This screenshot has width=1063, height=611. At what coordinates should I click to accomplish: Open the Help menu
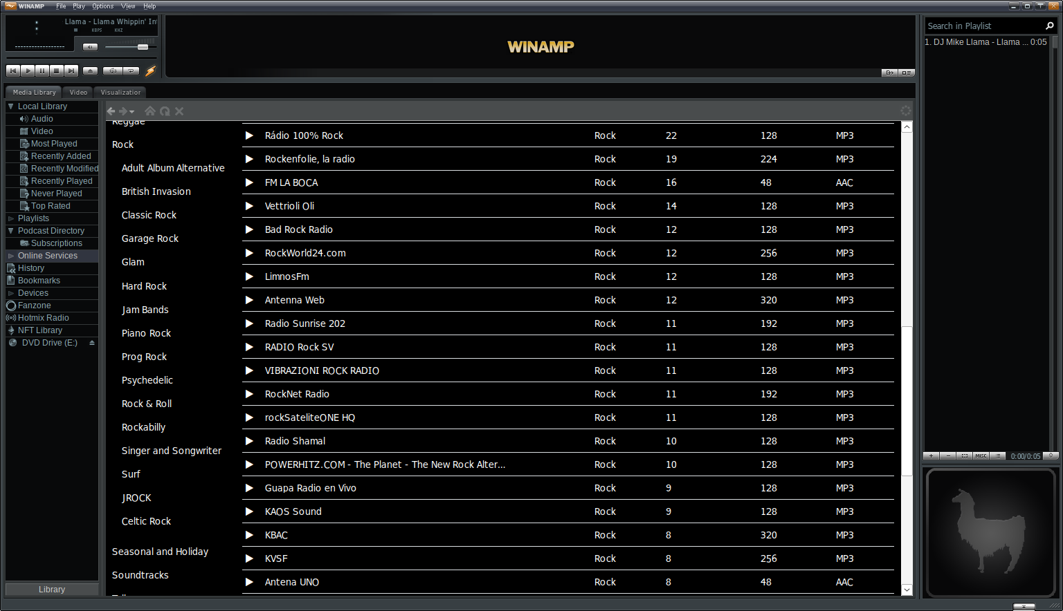[149, 6]
